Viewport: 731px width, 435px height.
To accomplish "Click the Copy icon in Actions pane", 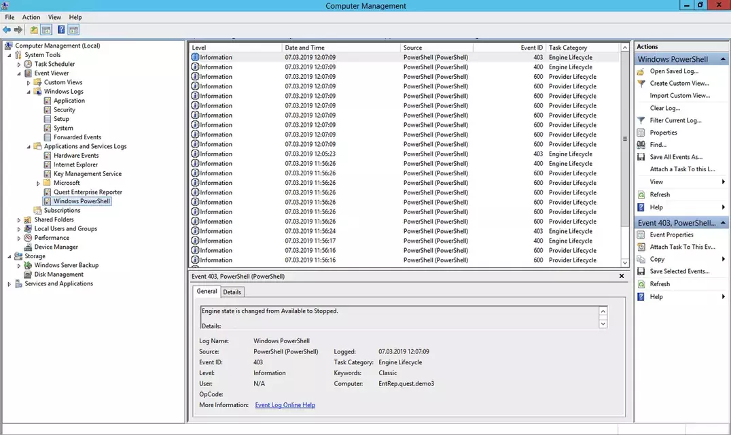I will [x=641, y=259].
